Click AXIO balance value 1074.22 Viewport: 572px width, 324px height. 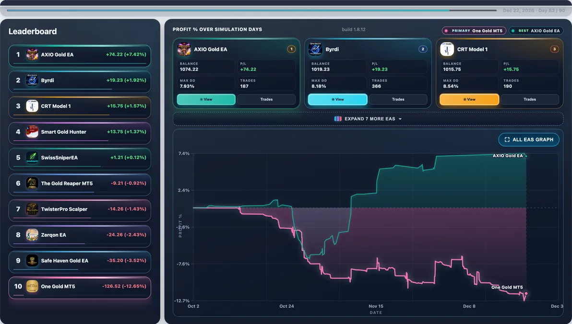[x=189, y=69]
